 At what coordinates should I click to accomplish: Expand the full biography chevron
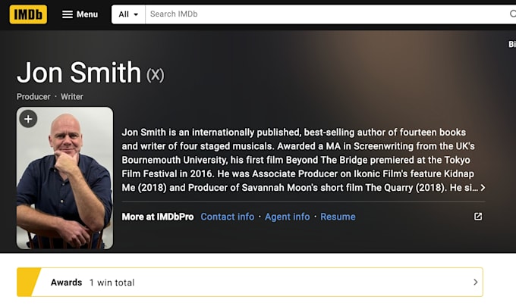pyautogui.click(x=483, y=188)
